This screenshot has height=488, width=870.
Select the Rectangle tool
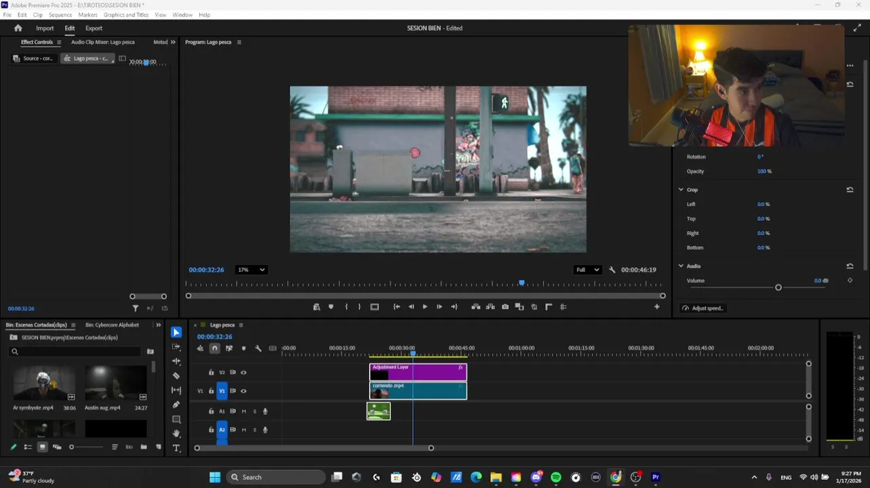tap(176, 420)
